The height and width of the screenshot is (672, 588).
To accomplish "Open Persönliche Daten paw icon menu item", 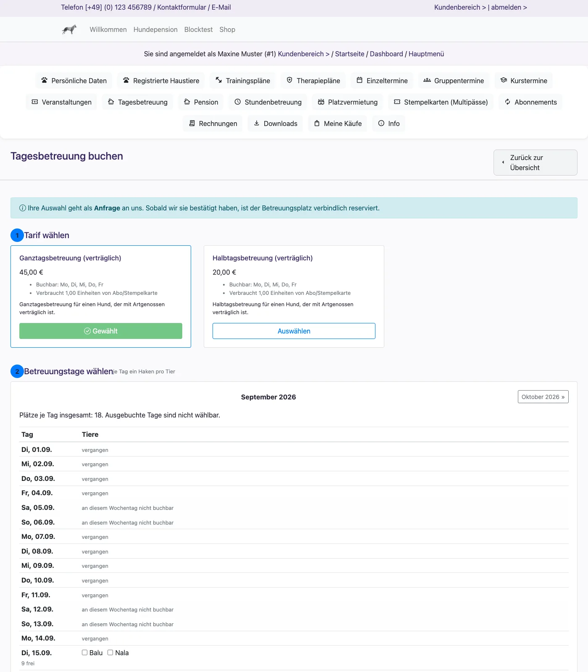I will click(x=74, y=81).
